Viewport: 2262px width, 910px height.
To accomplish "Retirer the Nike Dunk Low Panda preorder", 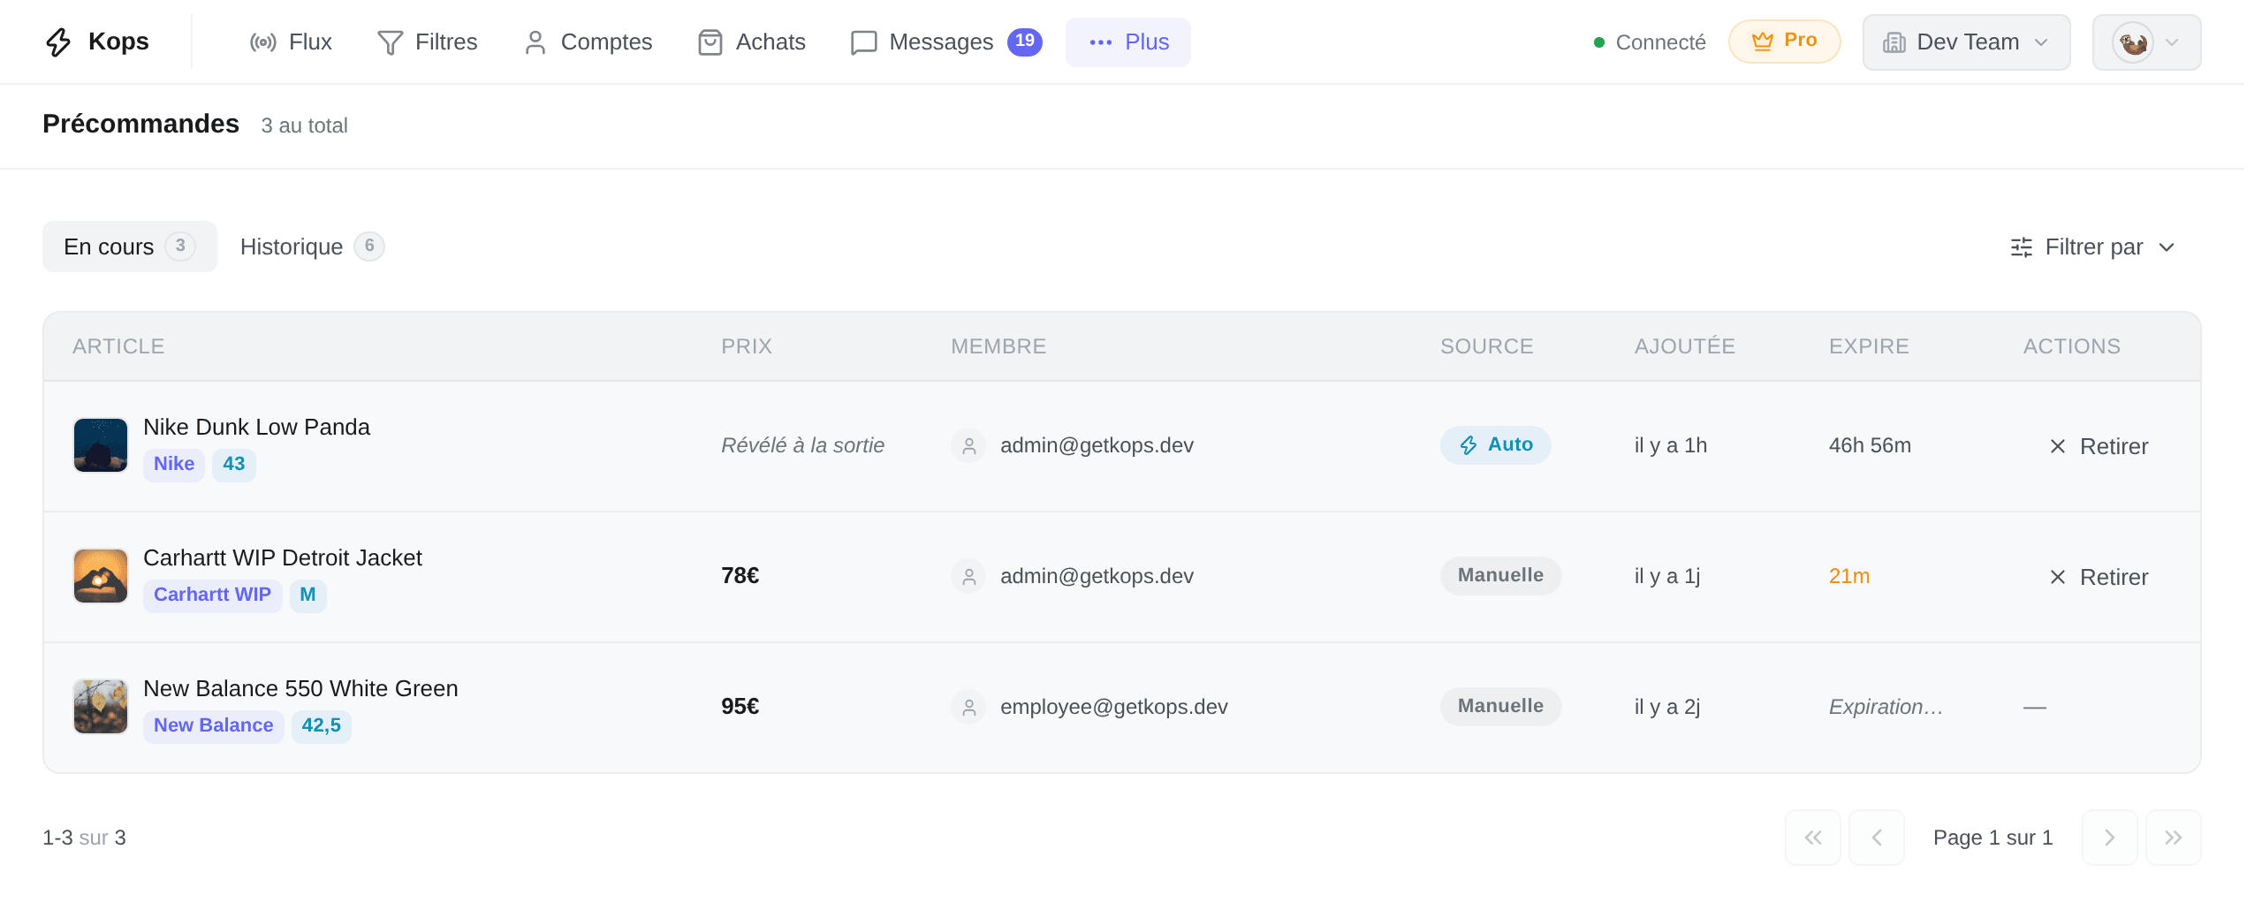I will click(2098, 446).
